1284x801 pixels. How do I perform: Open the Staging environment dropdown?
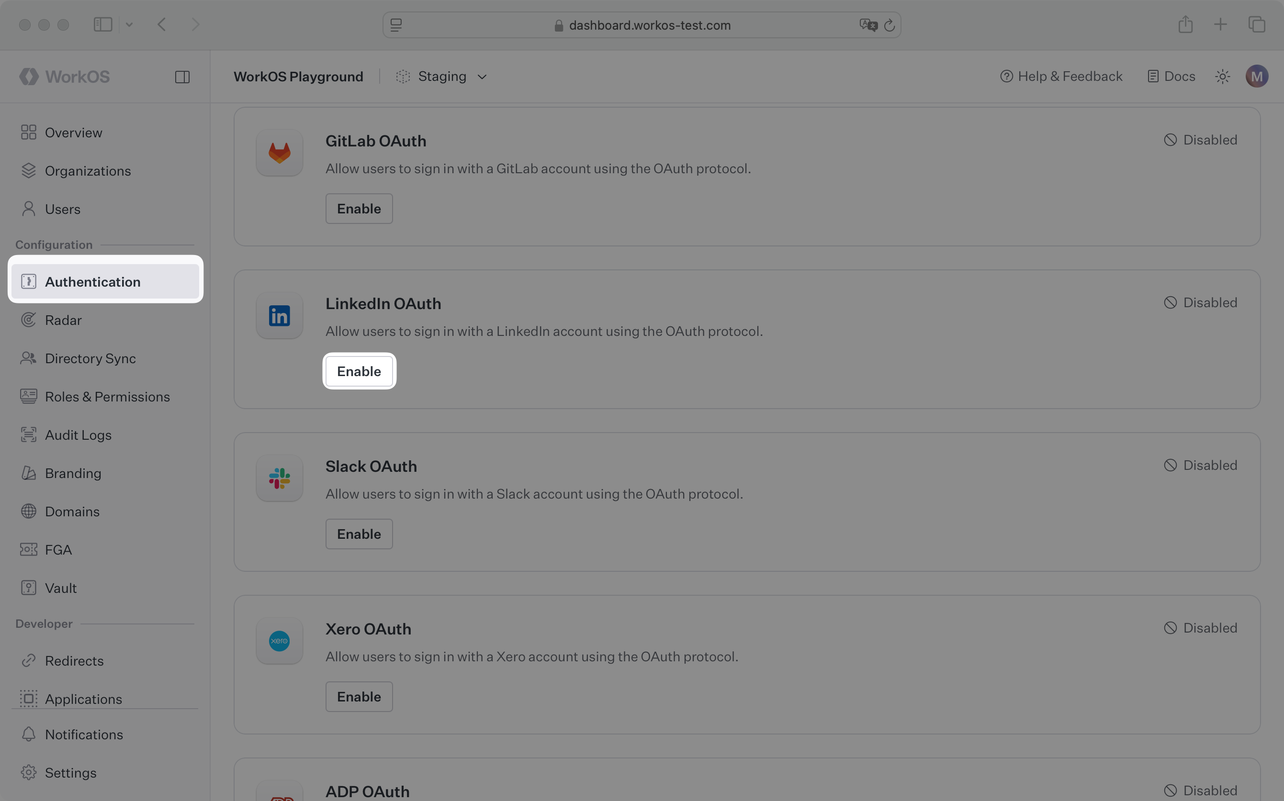442,76
